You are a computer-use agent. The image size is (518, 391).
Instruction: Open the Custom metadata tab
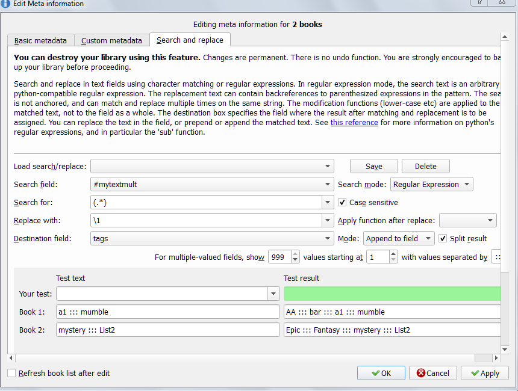point(111,40)
